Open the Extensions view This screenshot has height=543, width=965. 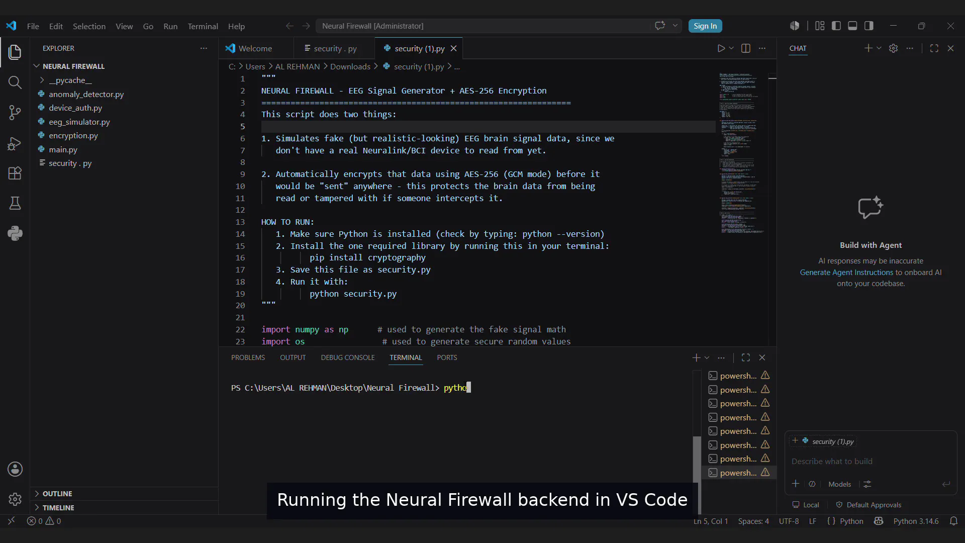click(15, 173)
